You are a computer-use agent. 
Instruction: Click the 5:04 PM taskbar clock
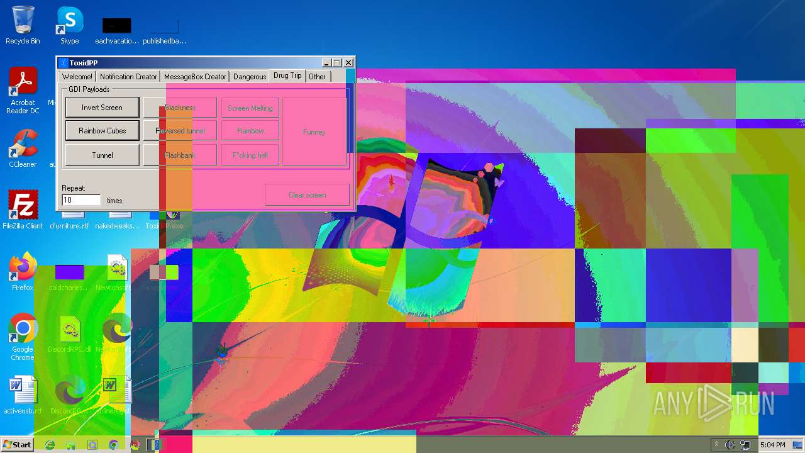click(x=772, y=445)
